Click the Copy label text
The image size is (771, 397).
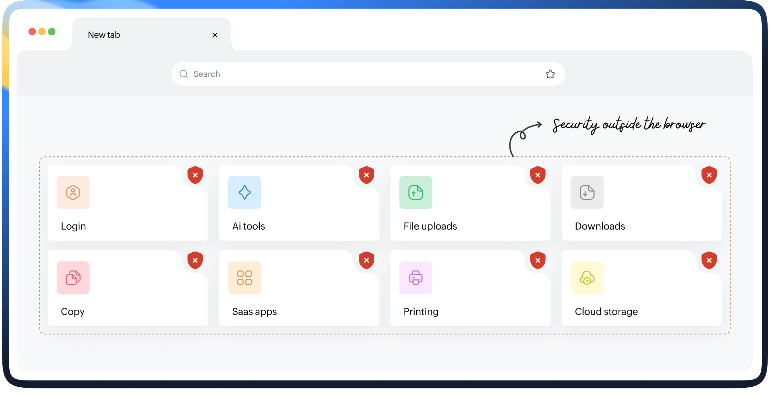point(73,312)
